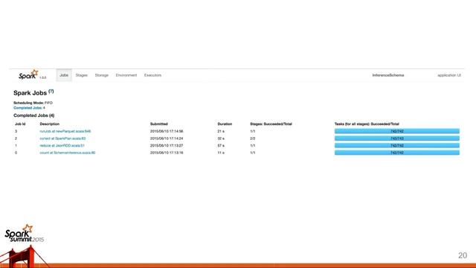Click the Completed Jobs (4) heading
The height and width of the screenshot is (268, 476).
click(x=34, y=115)
